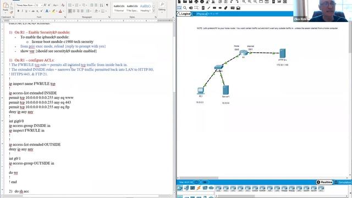This screenshot has height=198, width=352.
Task: Click the Print icon in Packet Tracer
Action: [196, 2]
